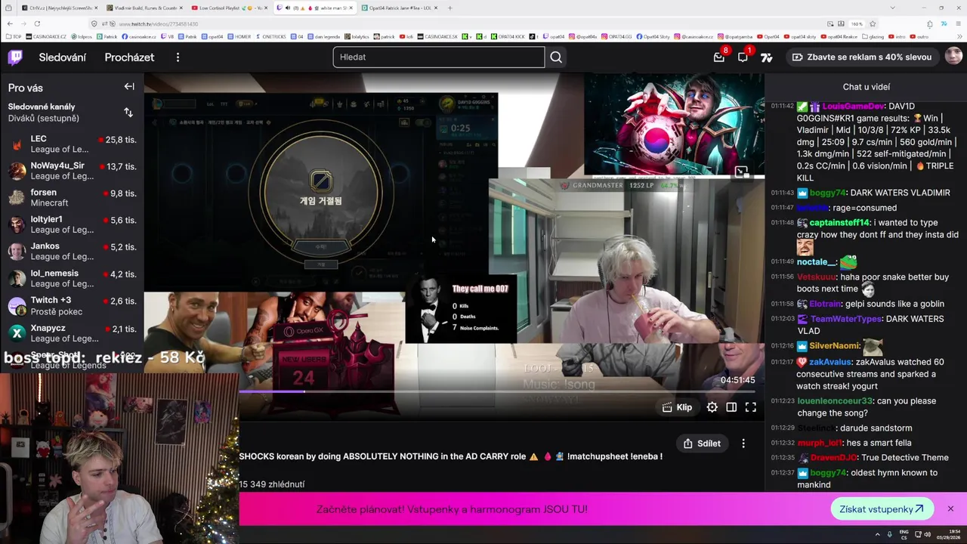Open loltyler1 channel in sidebar
Viewport: 967px width, 544px height.
tap(72, 224)
